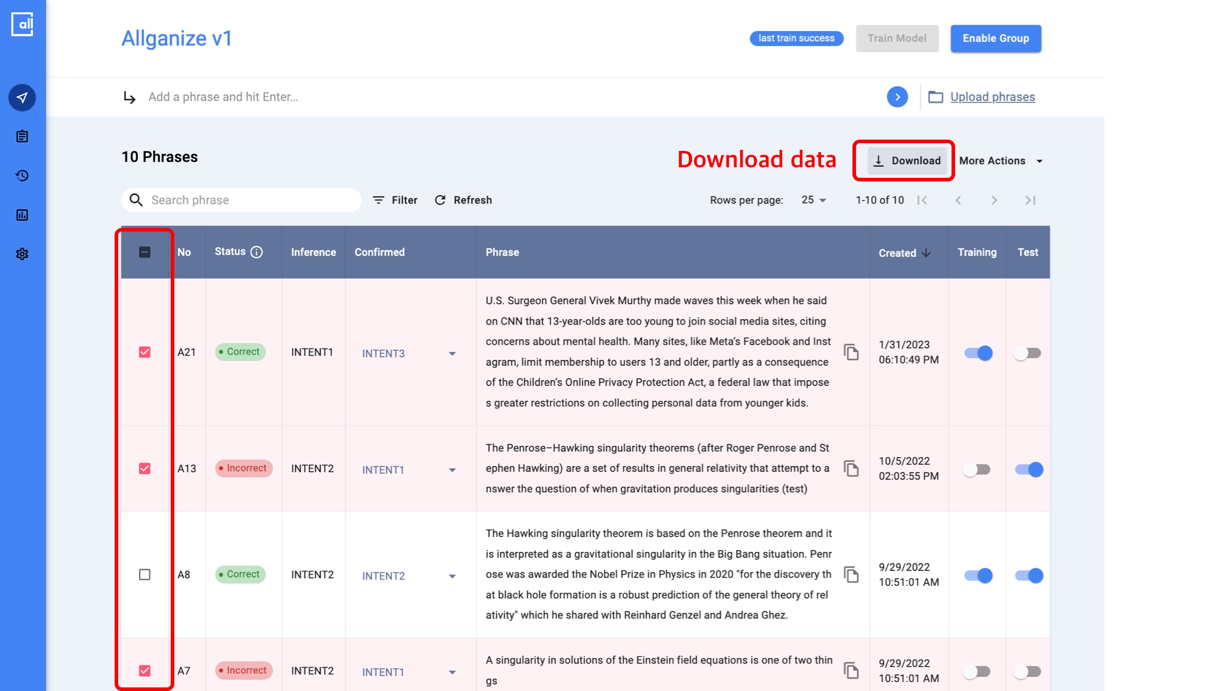This screenshot has height=691, width=1213.
Task: Click the paper-plane send icon in sidebar
Action: coord(22,97)
